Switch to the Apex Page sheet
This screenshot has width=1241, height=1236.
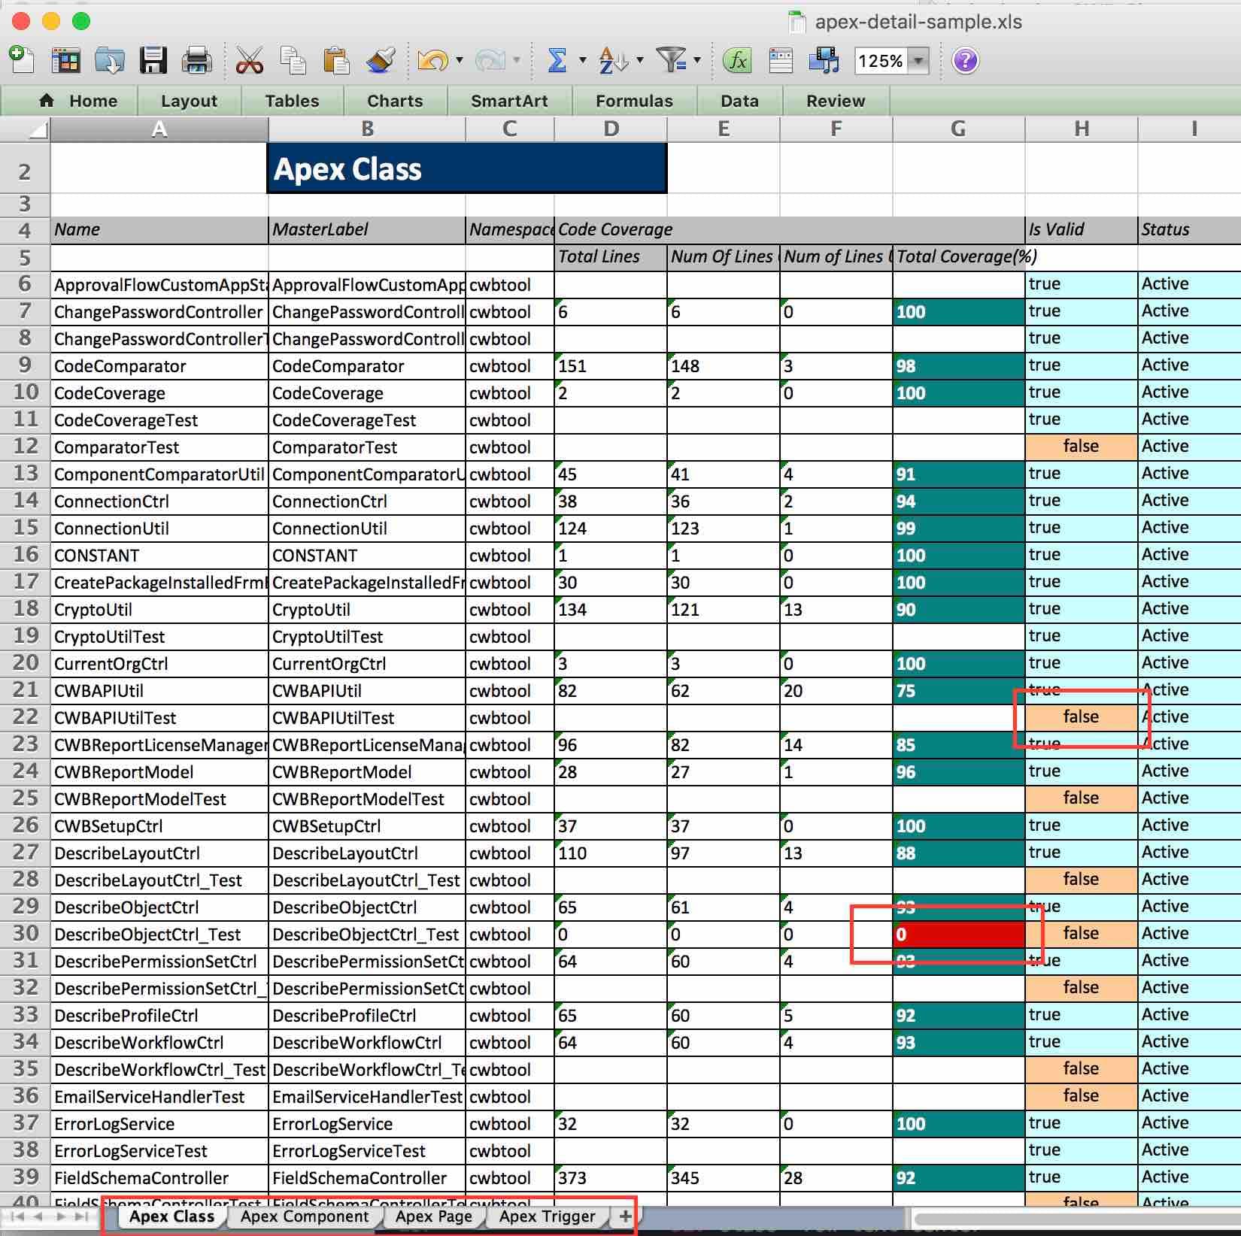[x=434, y=1216]
